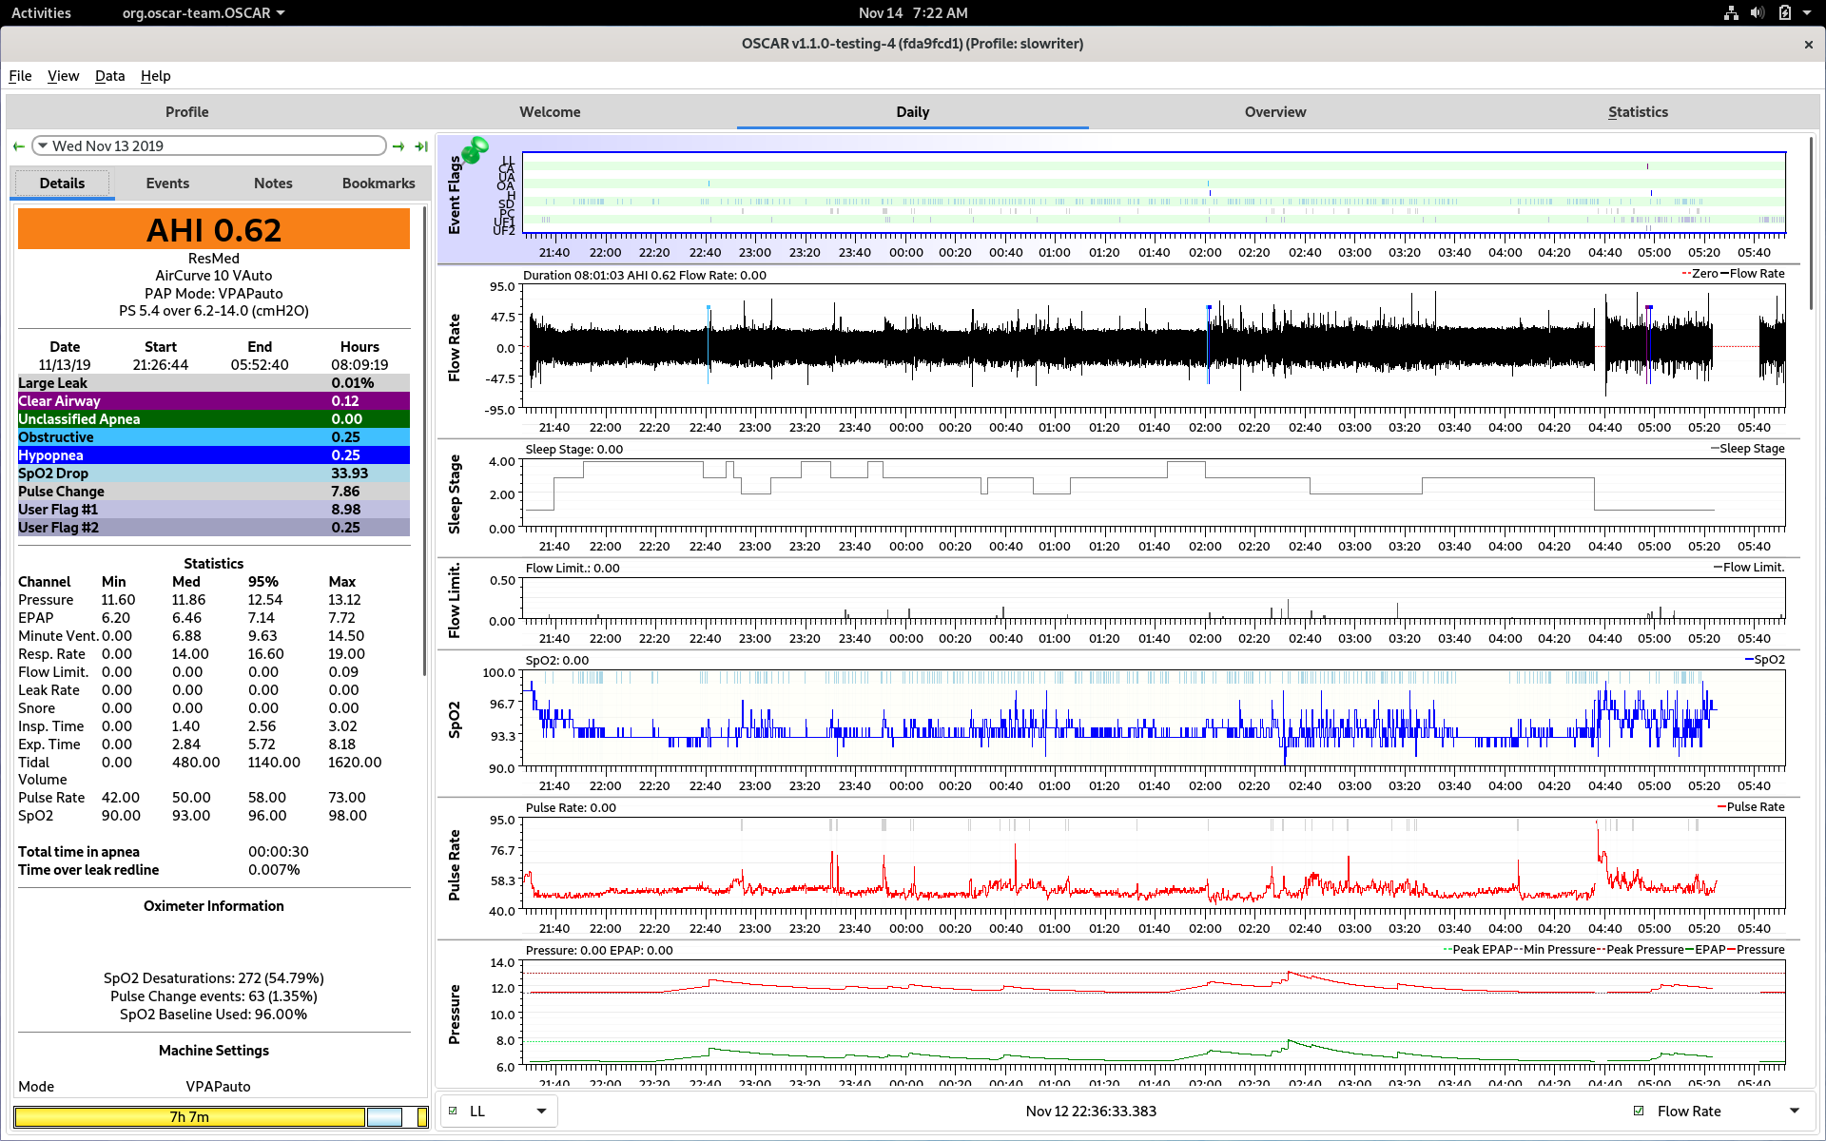This screenshot has width=1826, height=1141.
Task: Click SpO2 Desaturations: 272 (54.79%) text
Action: coord(214,978)
